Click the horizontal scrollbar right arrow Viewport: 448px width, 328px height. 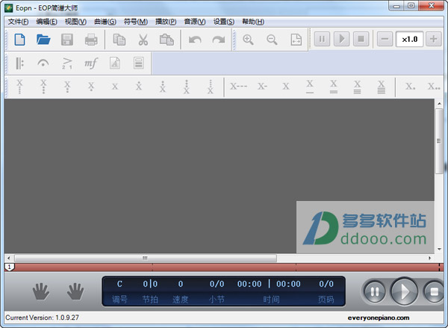[x=429, y=258]
